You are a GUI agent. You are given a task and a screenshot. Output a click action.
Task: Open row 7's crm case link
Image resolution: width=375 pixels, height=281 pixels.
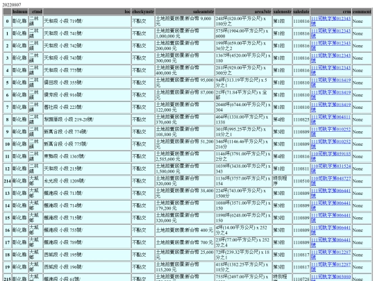coord(331,108)
